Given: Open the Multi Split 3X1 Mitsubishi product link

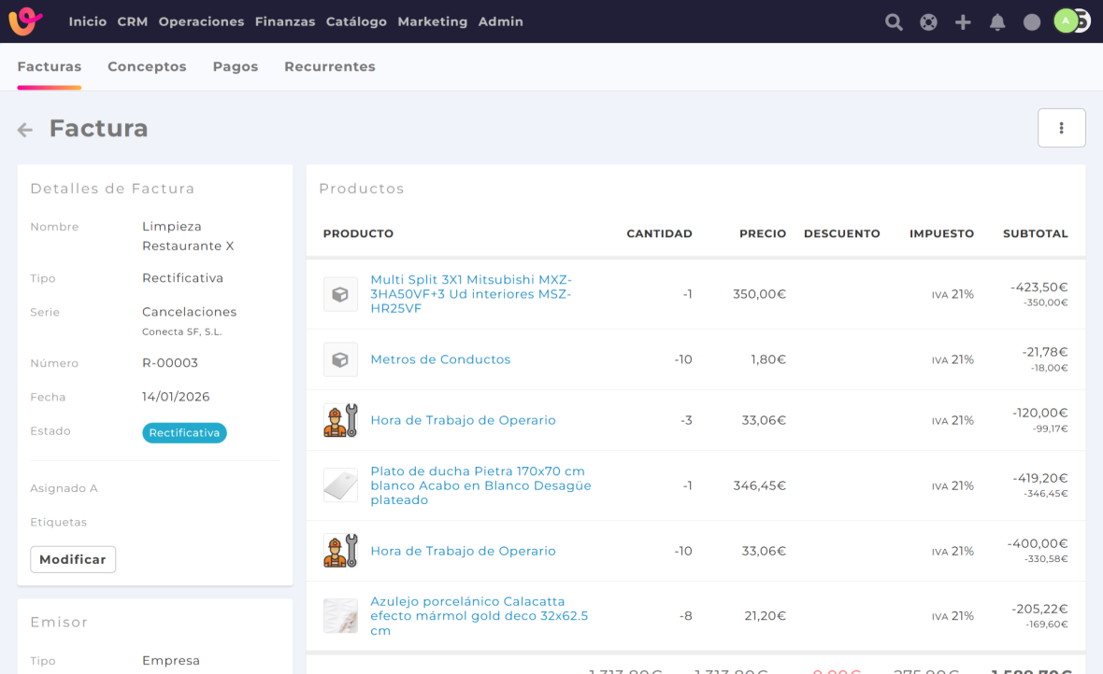Looking at the screenshot, I should click(471, 294).
